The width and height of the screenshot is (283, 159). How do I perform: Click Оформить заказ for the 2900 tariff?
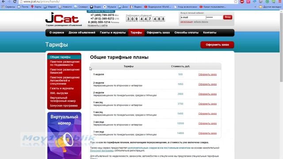(207, 94)
